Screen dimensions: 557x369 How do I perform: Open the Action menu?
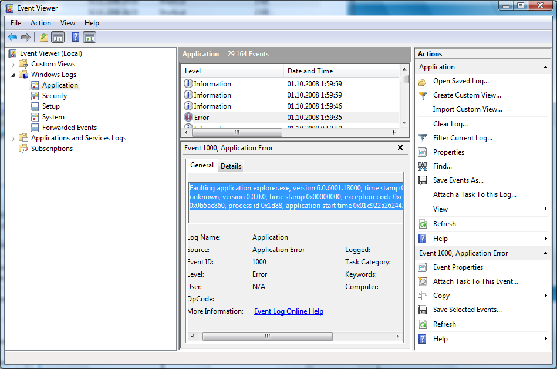pyautogui.click(x=40, y=23)
